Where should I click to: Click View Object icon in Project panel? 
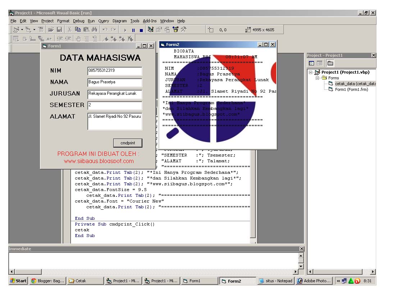[x=320, y=63]
